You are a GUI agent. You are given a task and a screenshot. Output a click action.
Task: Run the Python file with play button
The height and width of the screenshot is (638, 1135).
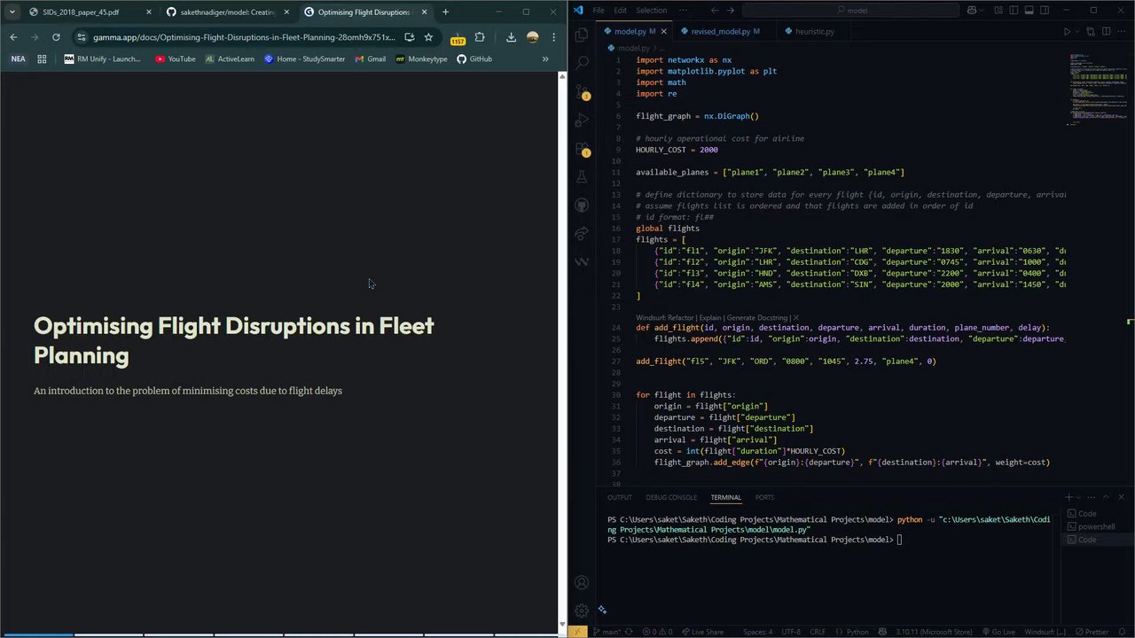pos(1067,31)
